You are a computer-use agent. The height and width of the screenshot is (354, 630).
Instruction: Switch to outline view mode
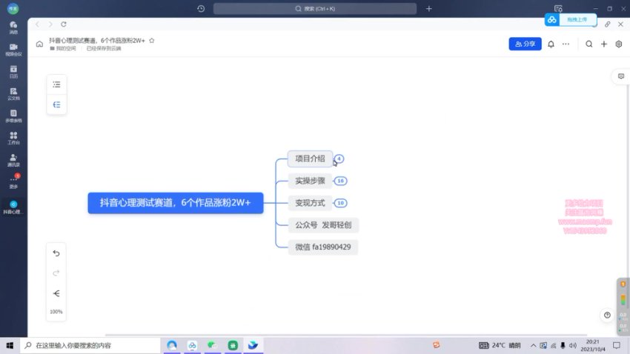coord(56,84)
